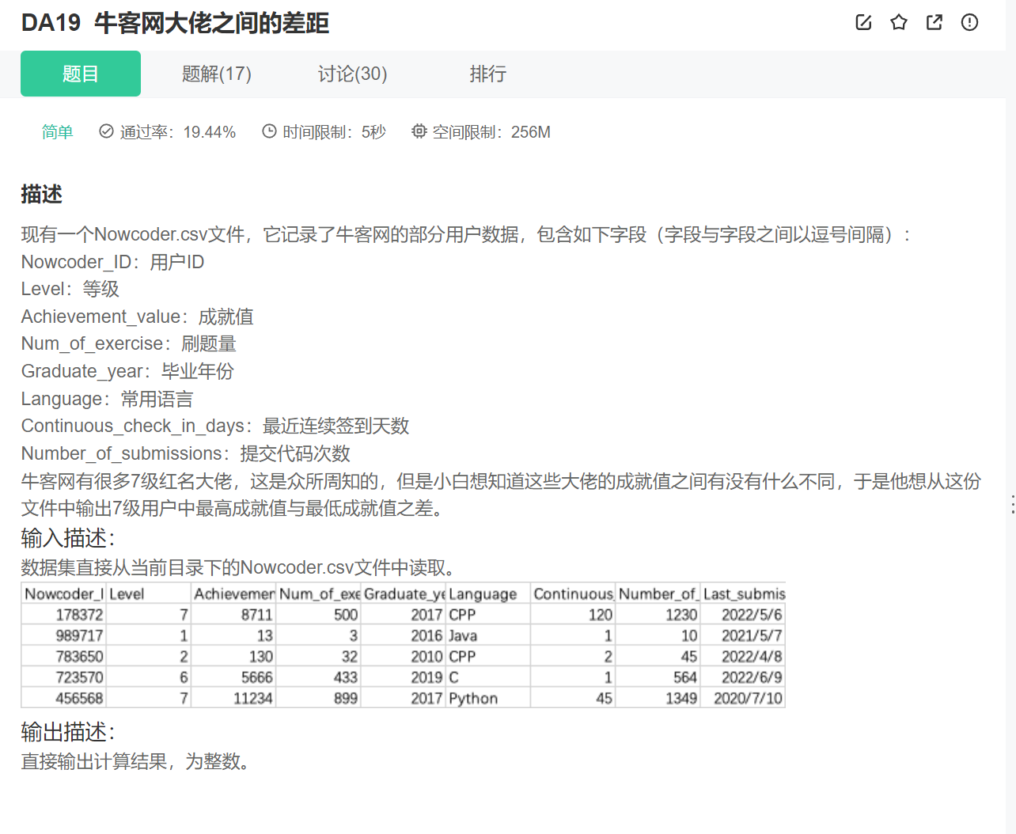Click the Level：等级 field line
The width and height of the screenshot is (1016, 834).
point(70,289)
